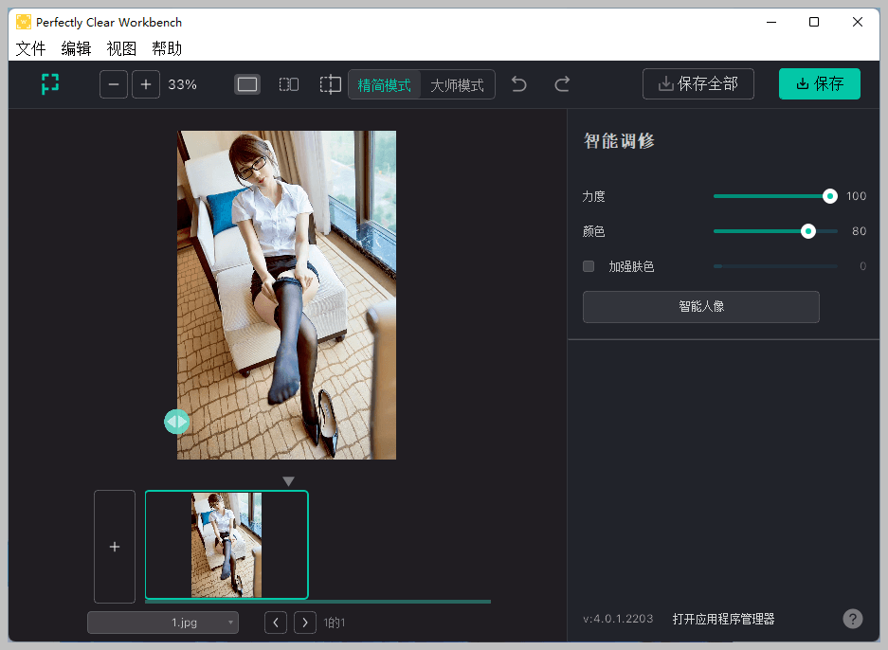Viewport: 888px width, 650px height.
Task: Click the filmstrip horizontal scrollbar
Action: point(317,602)
